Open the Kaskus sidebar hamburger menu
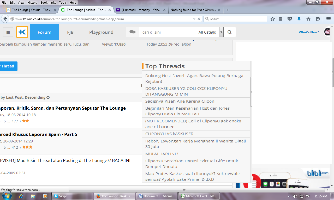This screenshot has height=200, width=334. click(x=8, y=33)
